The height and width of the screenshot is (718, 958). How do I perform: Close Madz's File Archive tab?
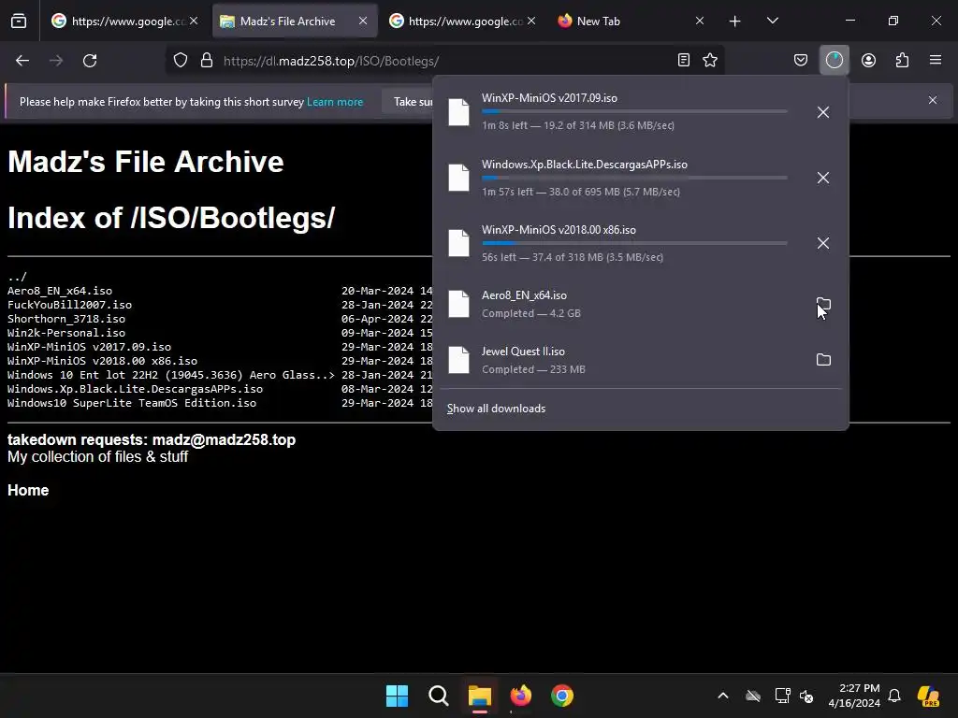(363, 22)
